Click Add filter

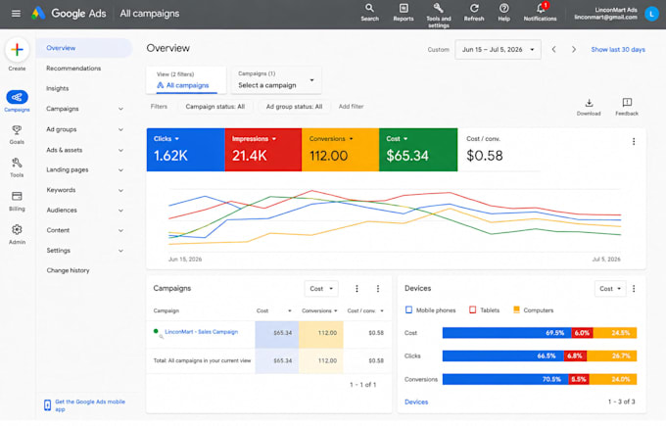click(x=351, y=107)
